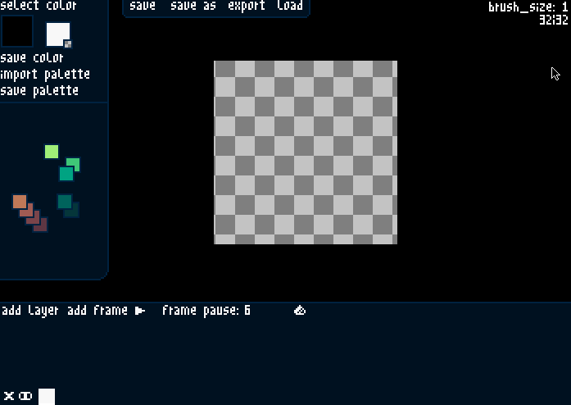Click the select color label
Viewport: 571px width, 405px height.
39,5
